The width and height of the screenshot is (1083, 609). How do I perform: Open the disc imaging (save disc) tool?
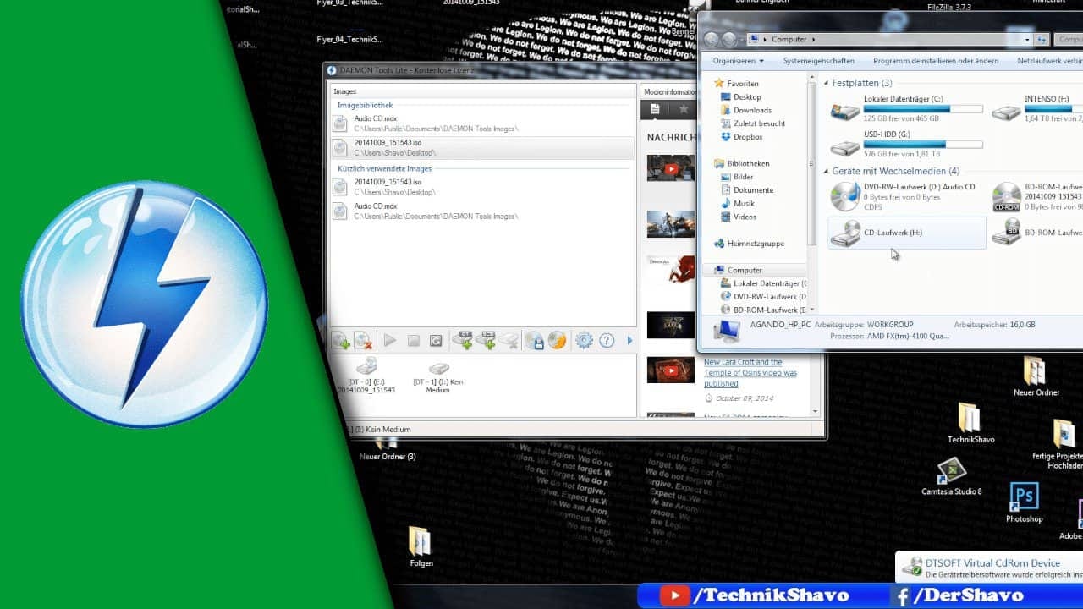[x=534, y=341]
